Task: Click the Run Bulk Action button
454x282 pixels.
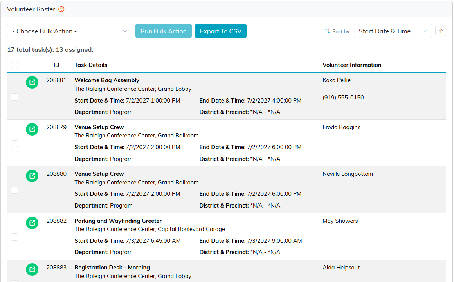Action: [x=164, y=31]
